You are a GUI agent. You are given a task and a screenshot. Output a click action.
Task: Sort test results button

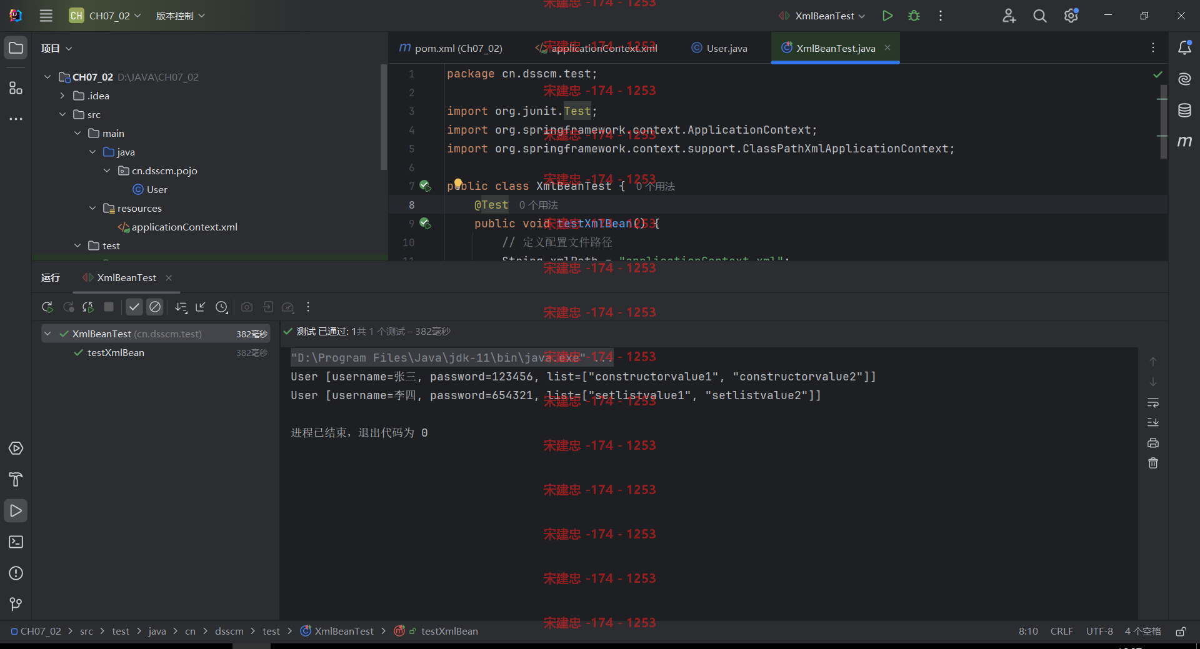[x=181, y=307]
